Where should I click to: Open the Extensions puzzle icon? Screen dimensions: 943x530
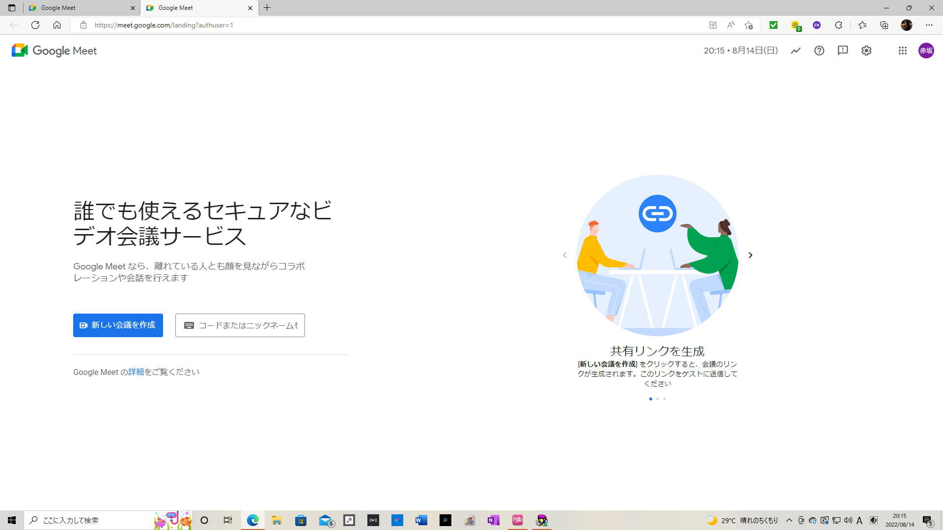tap(838, 25)
